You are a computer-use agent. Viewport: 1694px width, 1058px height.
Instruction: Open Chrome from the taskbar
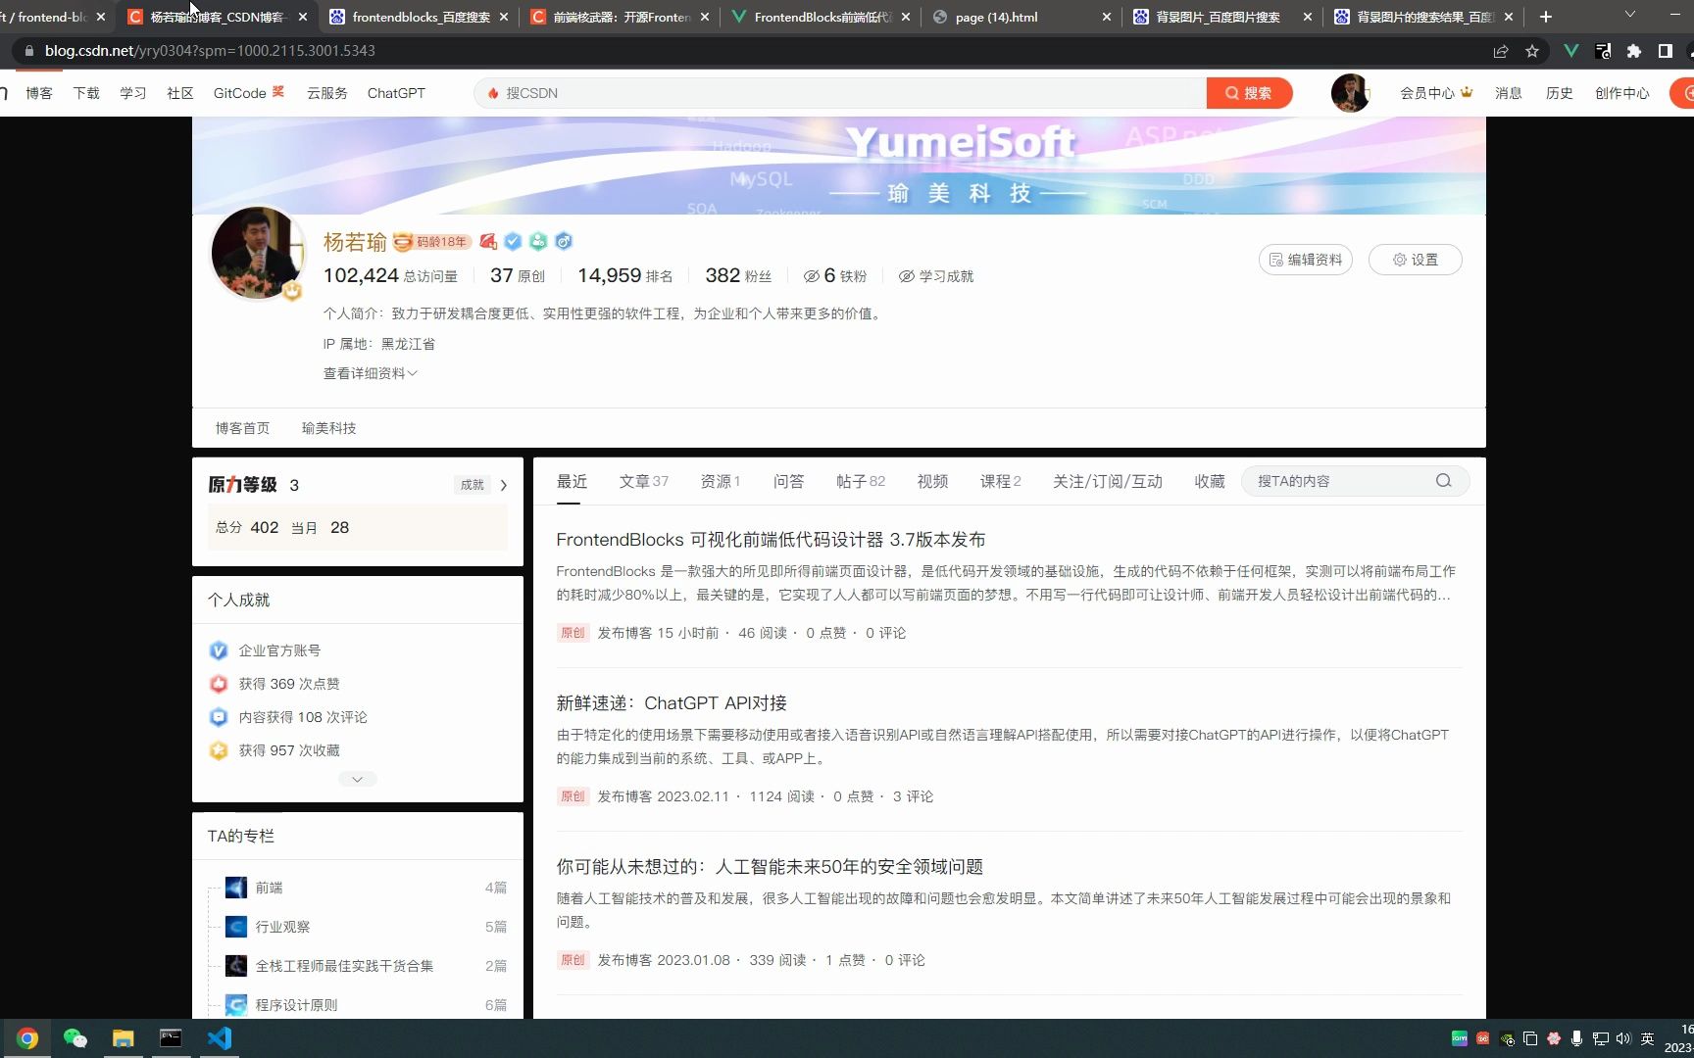(26, 1037)
